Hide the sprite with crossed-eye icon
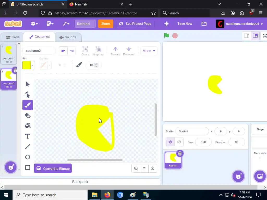 click(x=179, y=142)
